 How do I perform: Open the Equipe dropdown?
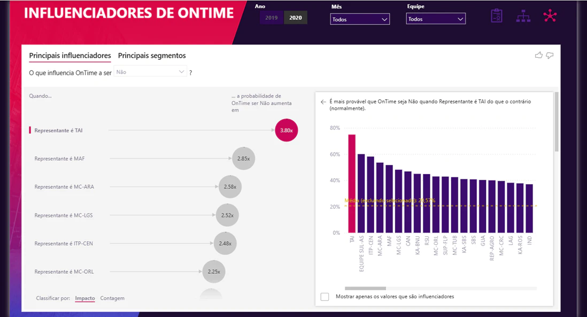tap(436, 19)
